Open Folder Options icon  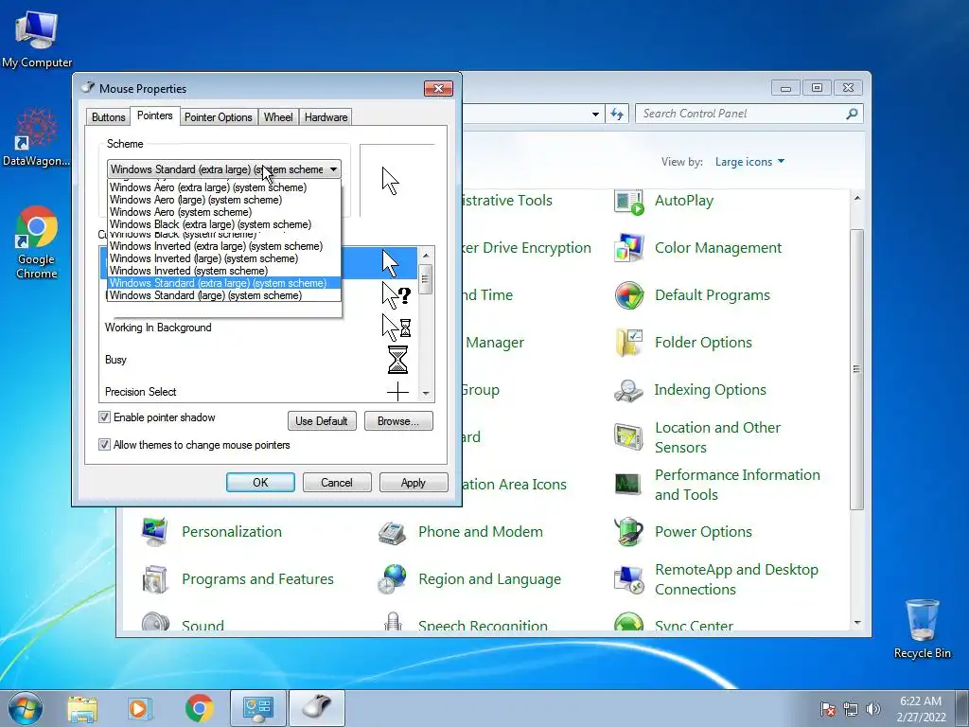(x=629, y=343)
